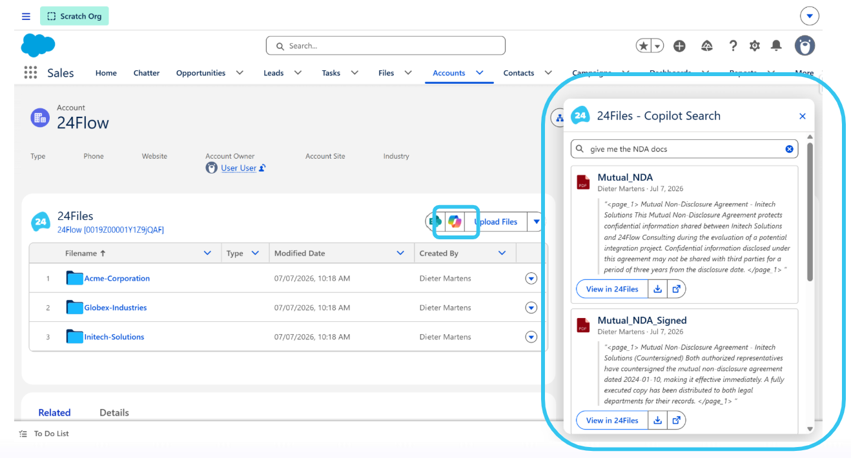Image resolution: width=851 pixels, height=458 pixels.
Task: Click the Mutual_NDA PDF icon
Action: coord(584,182)
